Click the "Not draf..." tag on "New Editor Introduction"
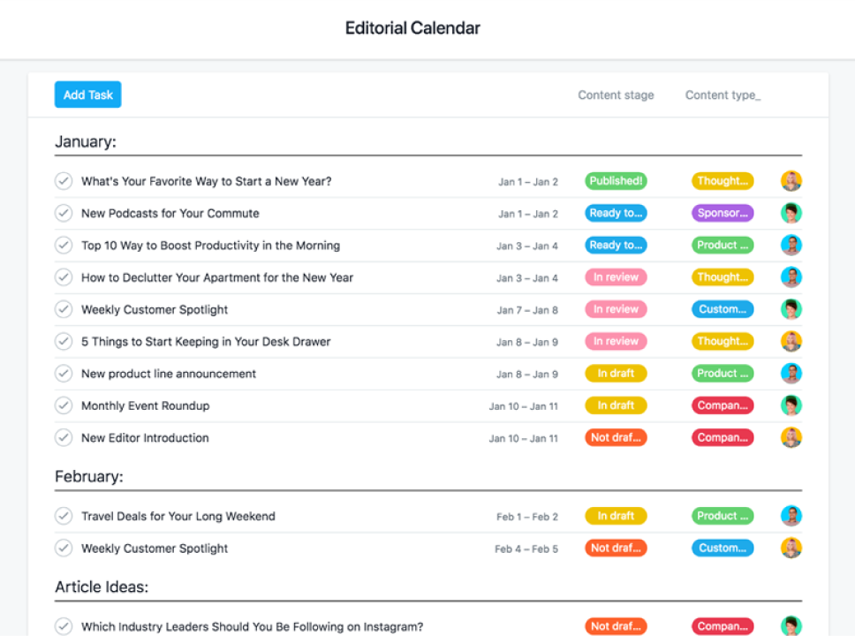Image resolution: width=855 pixels, height=636 pixels. (616, 437)
